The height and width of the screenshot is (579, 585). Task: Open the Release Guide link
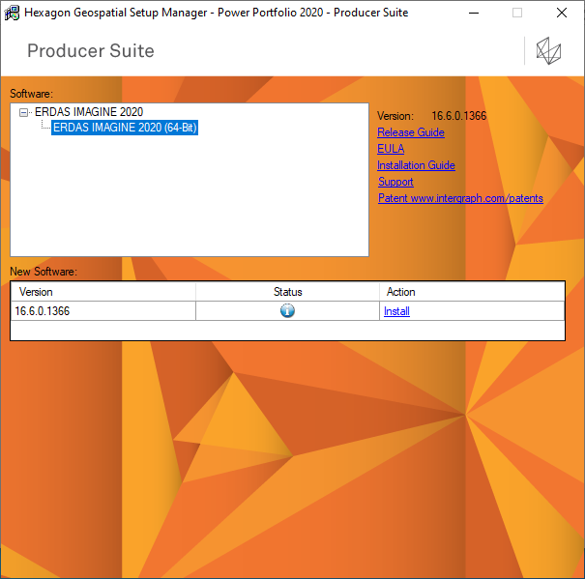(x=411, y=132)
